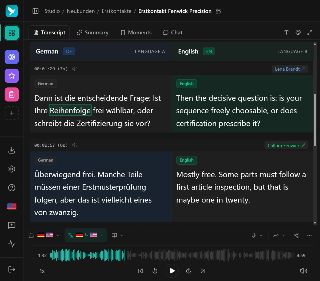Viewport: 320px width, 281px height.
Task: Click the dashed plus add button
Action: point(12,113)
